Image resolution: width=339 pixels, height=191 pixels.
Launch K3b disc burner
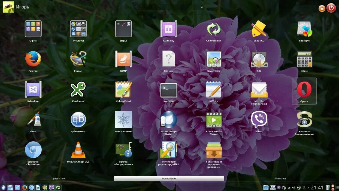[259, 59]
